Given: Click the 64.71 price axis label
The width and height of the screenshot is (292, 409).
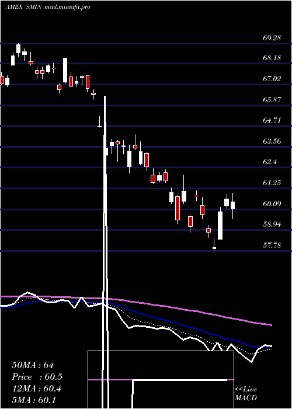Looking at the screenshot, I should [x=272, y=120].
